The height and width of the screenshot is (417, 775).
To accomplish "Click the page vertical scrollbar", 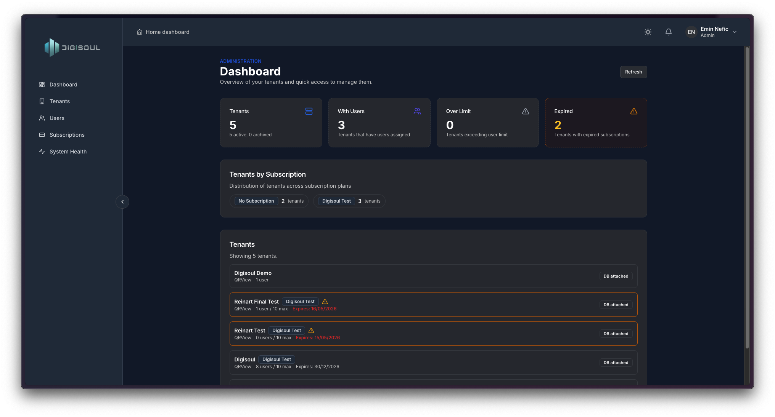I will pyautogui.click(x=747, y=198).
